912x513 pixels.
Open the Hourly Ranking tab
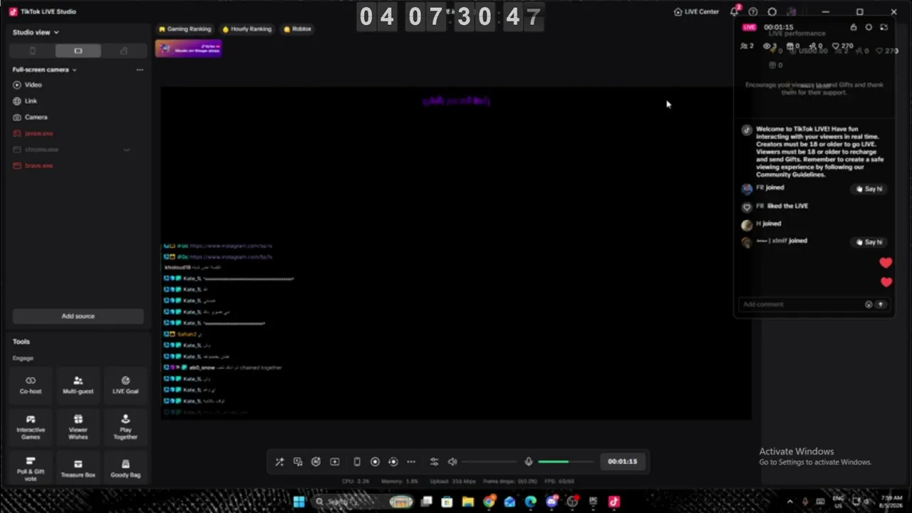coord(247,29)
